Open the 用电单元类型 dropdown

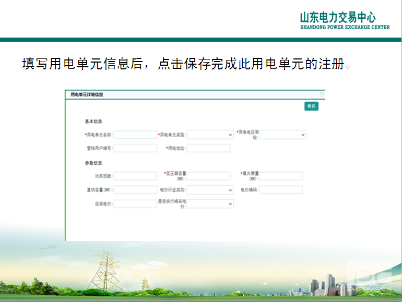(210, 135)
